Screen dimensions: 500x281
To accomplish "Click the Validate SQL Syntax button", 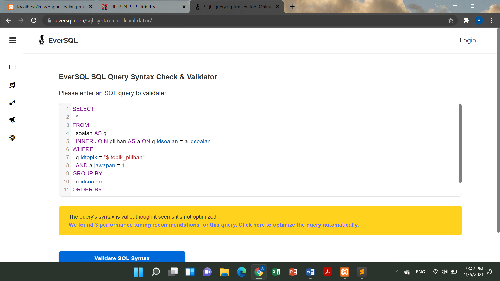I will [x=122, y=258].
